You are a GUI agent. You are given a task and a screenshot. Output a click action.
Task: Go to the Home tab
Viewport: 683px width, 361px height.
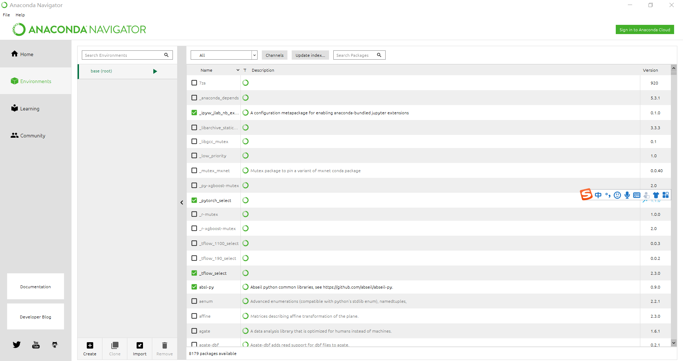(x=36, y=54)
